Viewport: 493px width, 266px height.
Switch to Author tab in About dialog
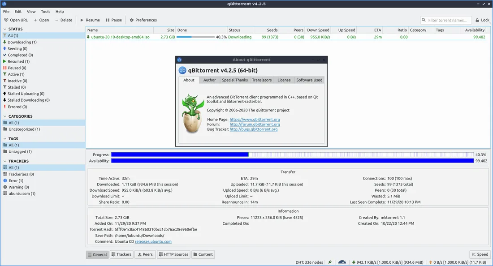pyautogui.click(x=209, y=80)
